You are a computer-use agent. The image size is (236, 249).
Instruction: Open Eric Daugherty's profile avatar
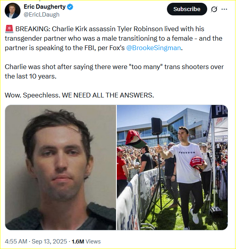point(13,11)
